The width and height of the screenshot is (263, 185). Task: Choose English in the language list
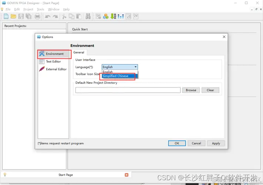(x=120, y=72)
